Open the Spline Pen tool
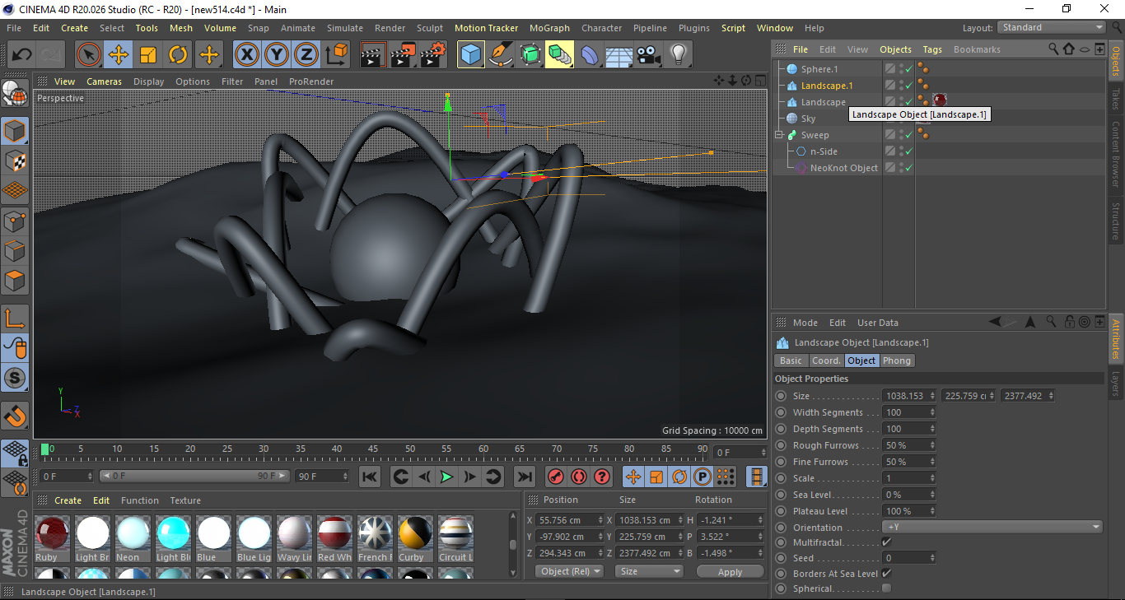Viewport: 1125px width, 600px height. (x=500, y=55)
